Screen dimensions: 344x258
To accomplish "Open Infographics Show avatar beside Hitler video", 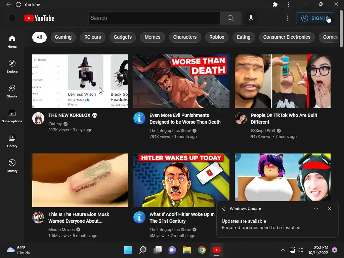I will pos(139,217).
